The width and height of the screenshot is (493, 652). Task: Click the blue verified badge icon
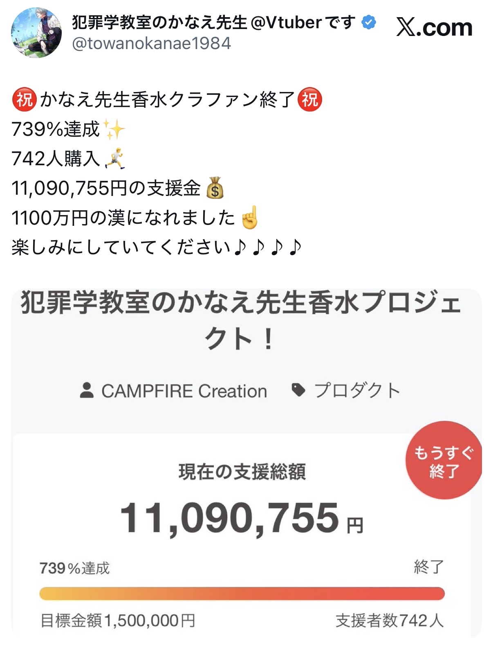coord(369,22)
